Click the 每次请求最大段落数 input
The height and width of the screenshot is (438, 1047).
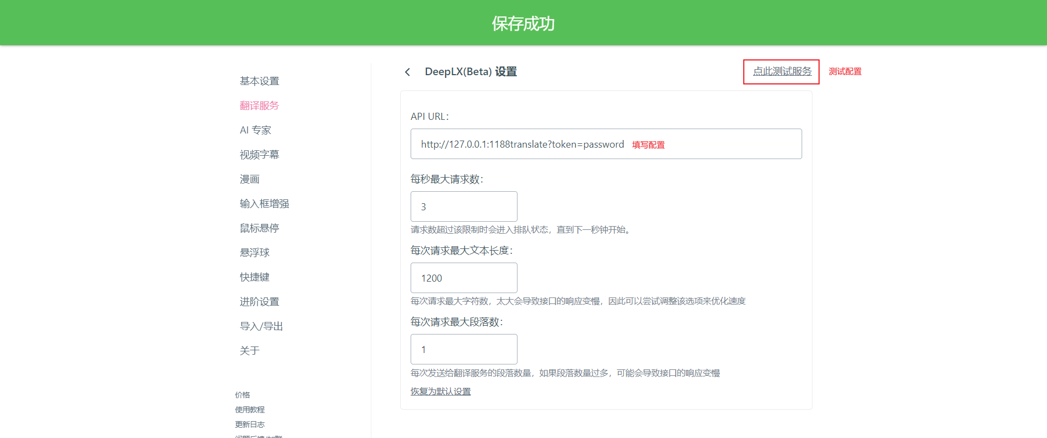(x=464, y=349)
